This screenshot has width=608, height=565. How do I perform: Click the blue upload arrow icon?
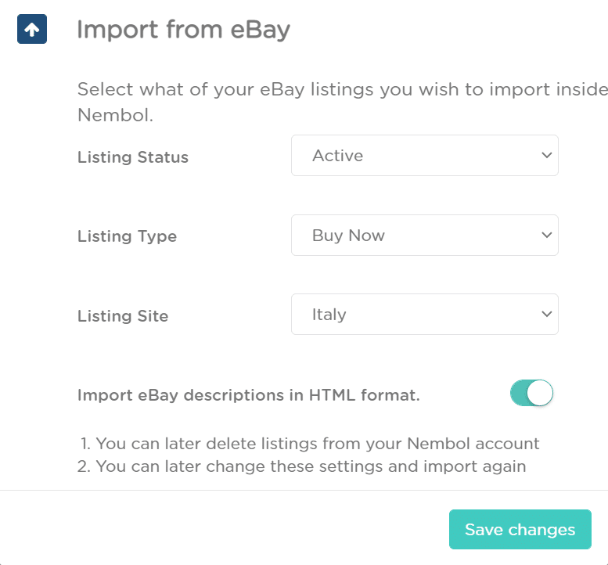(x=32, y=29)
